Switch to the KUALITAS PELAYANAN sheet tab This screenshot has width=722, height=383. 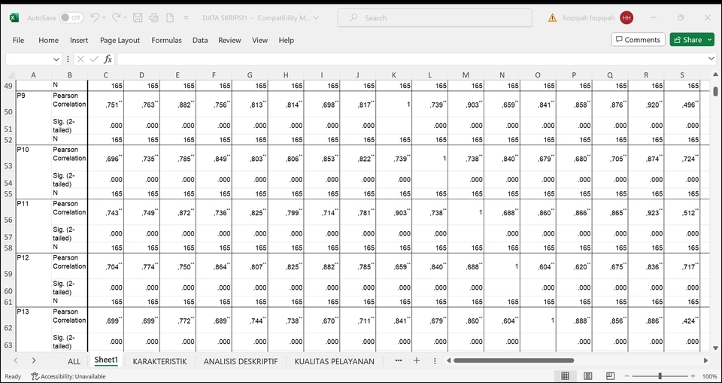click(334, 361)
